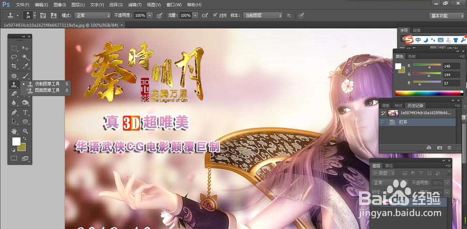Select the Eyedropper tool
The height and width of the screenshot is (229, 467).
tap(25, 66)
